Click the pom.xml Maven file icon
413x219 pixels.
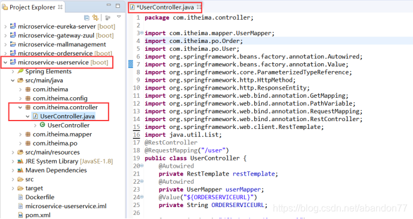click(20, 215)
